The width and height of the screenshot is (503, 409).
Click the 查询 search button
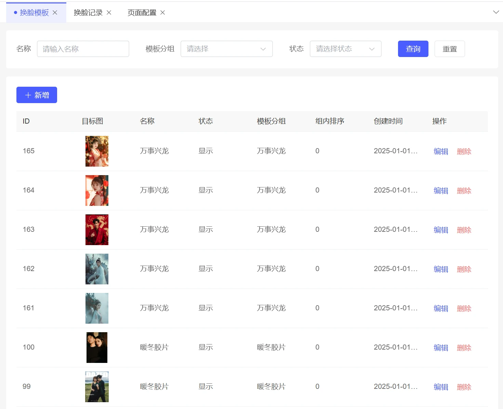[413, 49]
